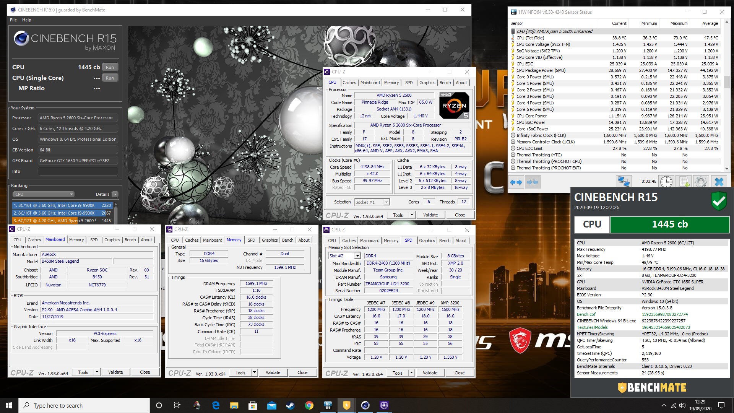Click Close button in CPU-Z Mainboard window
Image resolution: width=734 pixels, height=413 pixels.
click(x=145, y=372)
